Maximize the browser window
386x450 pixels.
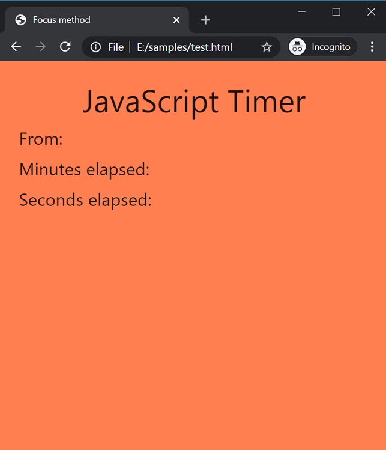tap(336, 12)
